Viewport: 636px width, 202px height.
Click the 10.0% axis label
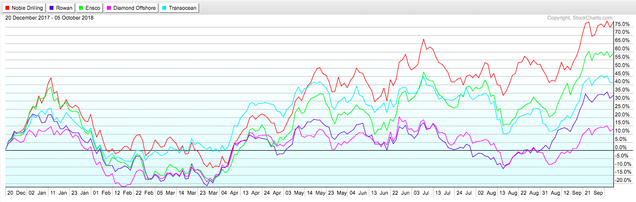pyautogui.click(x=622, y=131)
